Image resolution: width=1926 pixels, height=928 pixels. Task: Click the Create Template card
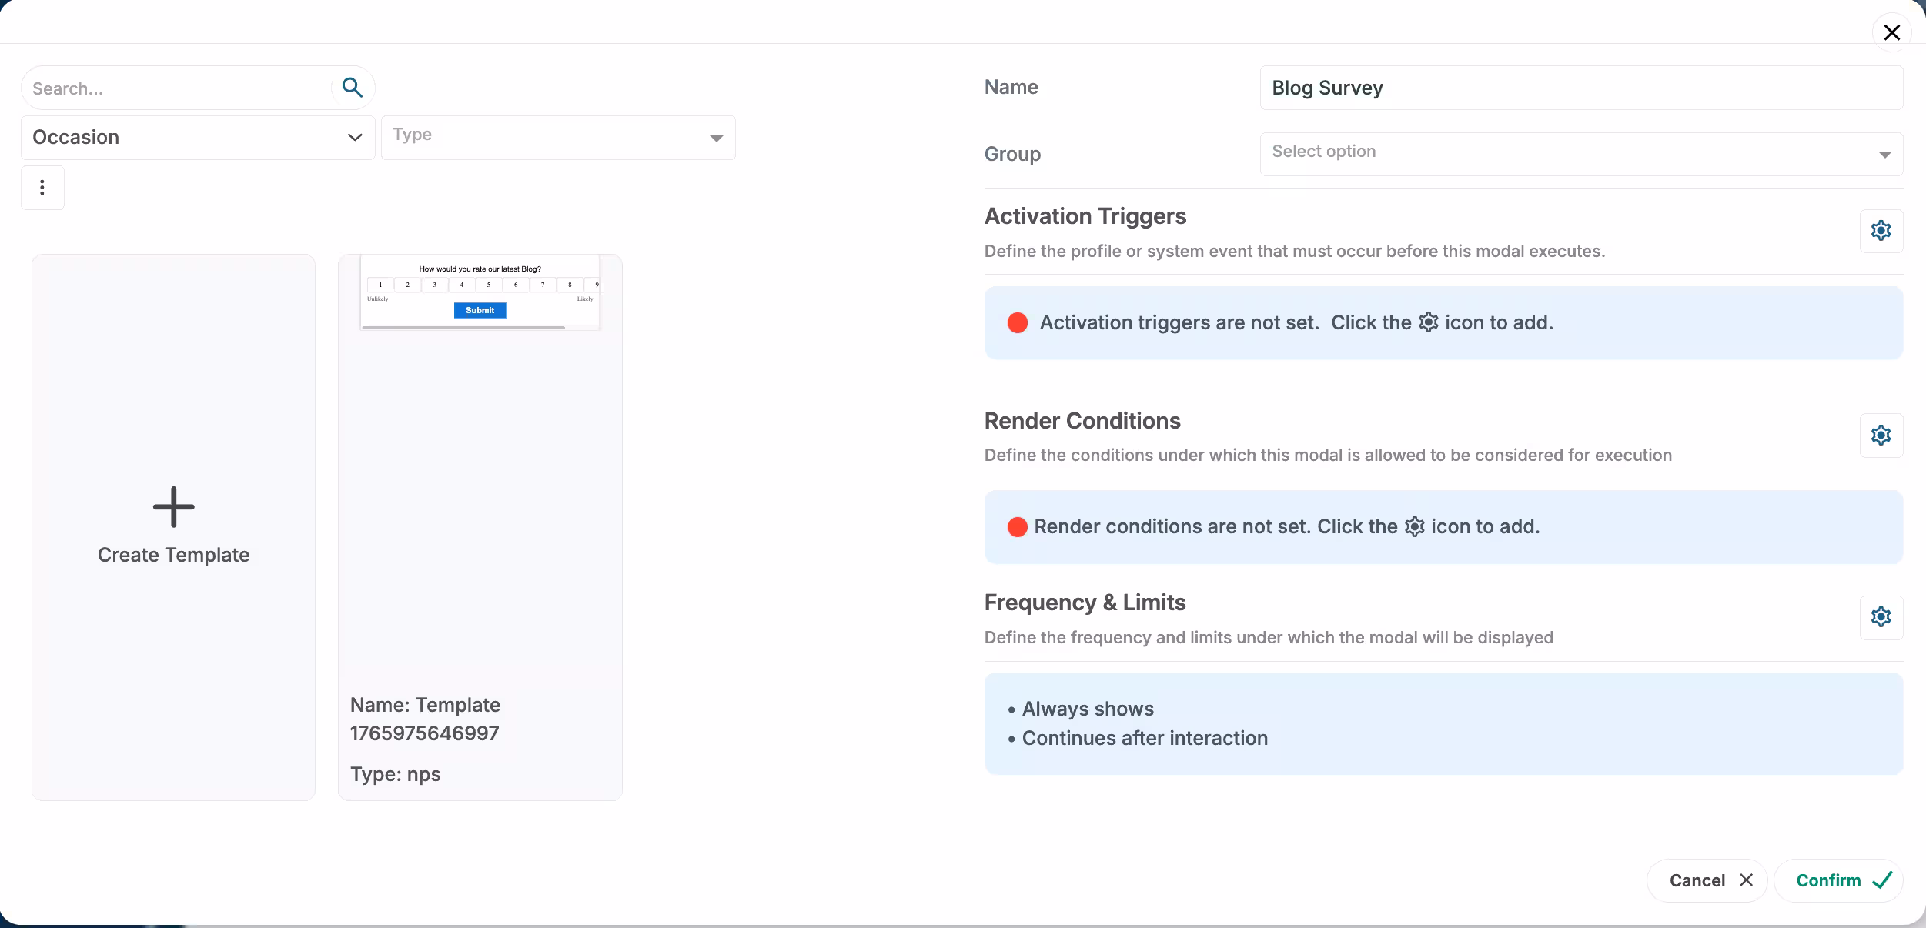pyautogui.click(x=173, y=527)
